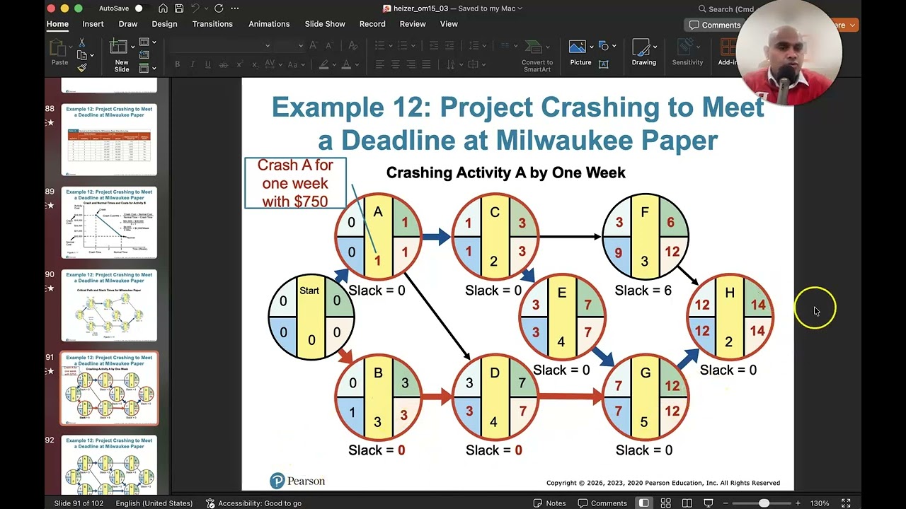Click the Undo arrow icon
Image resolution: width=906 pixels, height=509 pixels.
coord(195,8)
